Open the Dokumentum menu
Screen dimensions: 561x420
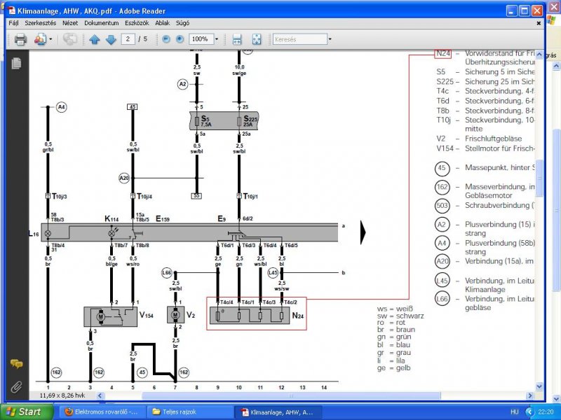[102, 23]
